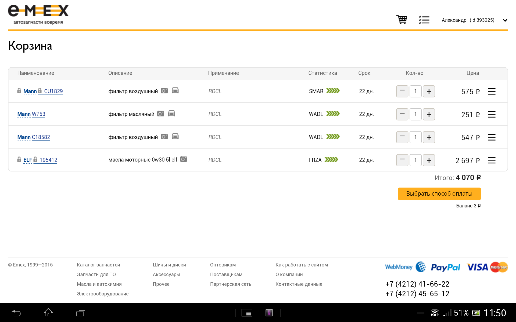Open row menu for Mann W753

click(x=492, y=114)
